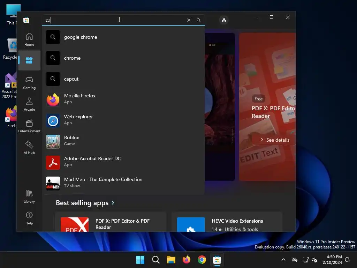This screenshot has height=268, width=357.
Task: Open Windows Search from the taskbar
Action: coord(156,260)
